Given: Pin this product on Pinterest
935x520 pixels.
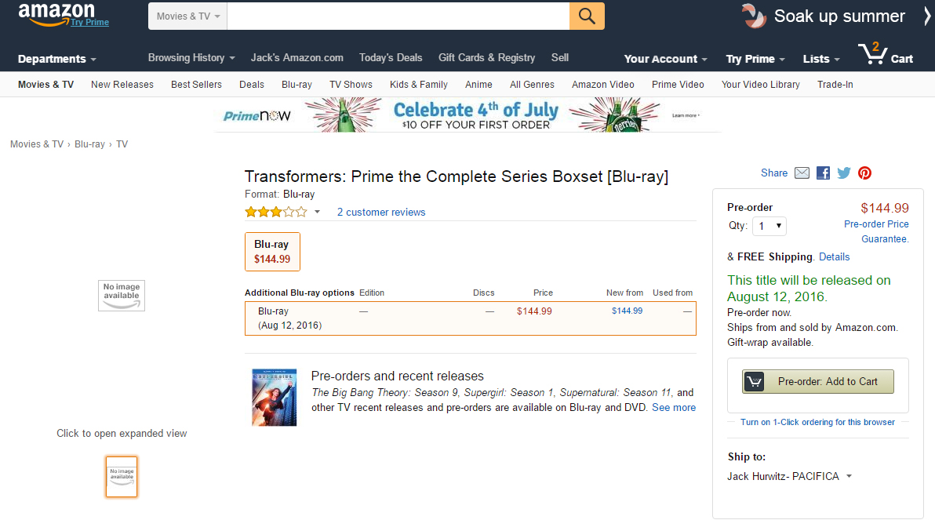Looking at the screenshot, I should click(864, 173).
